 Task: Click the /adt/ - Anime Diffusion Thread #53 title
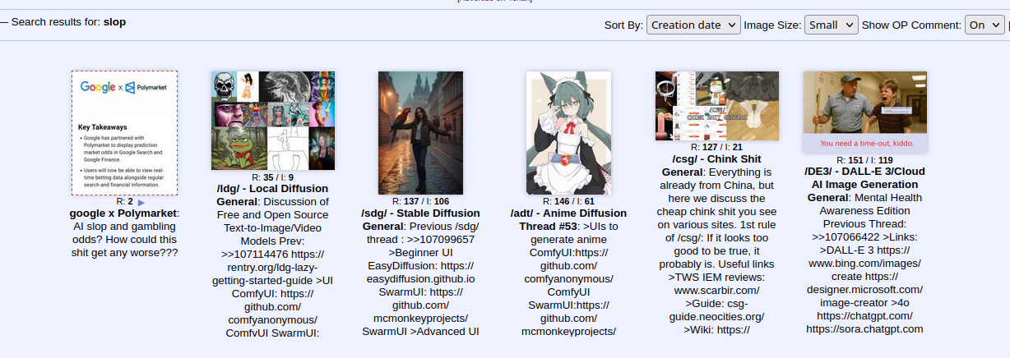tap(568, 219)
